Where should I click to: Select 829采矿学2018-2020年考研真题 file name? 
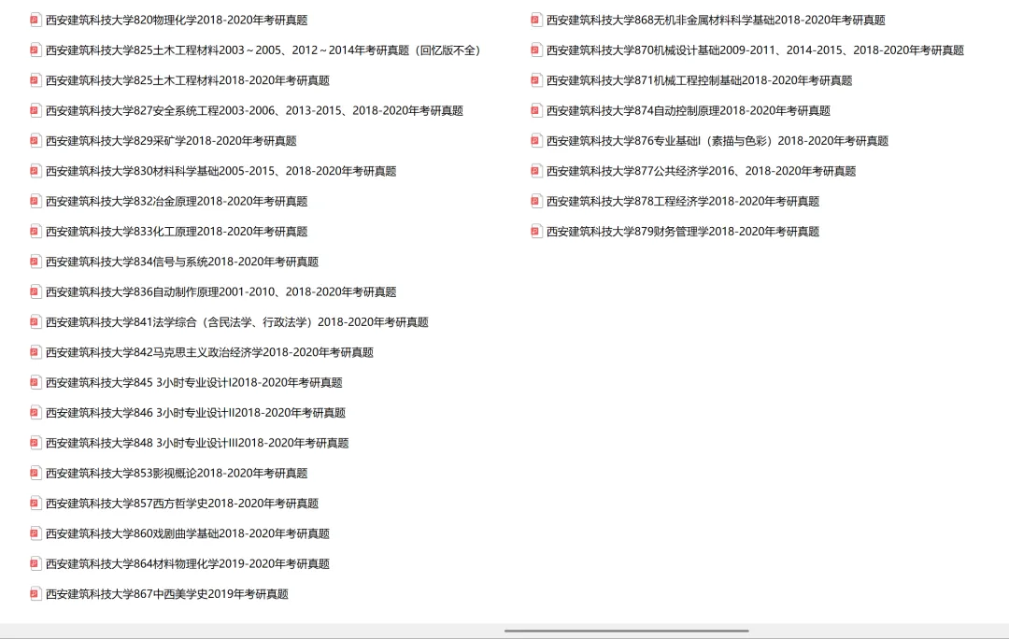[171, 142]
